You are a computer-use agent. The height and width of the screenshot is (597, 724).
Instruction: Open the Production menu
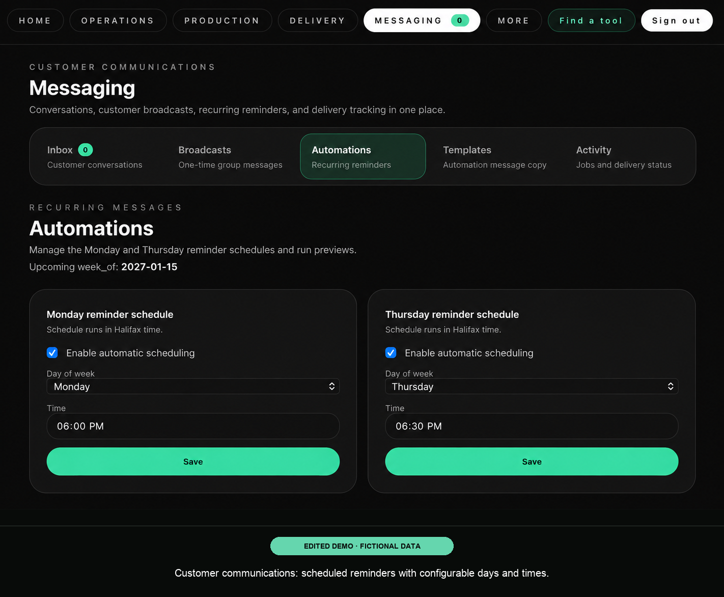pyautogui.click(x=222, y=20)
